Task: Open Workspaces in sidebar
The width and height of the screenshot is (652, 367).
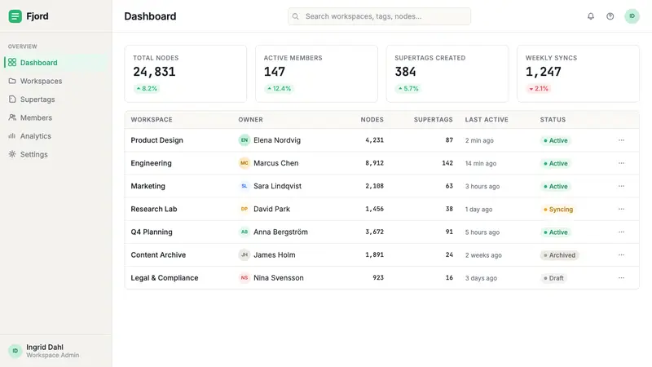Action: pos(55,81)
